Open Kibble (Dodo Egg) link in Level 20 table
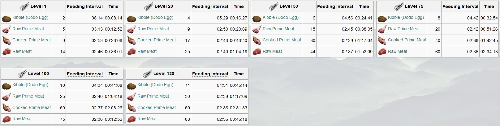The image size is (500, 126). (x=155, y=18)
